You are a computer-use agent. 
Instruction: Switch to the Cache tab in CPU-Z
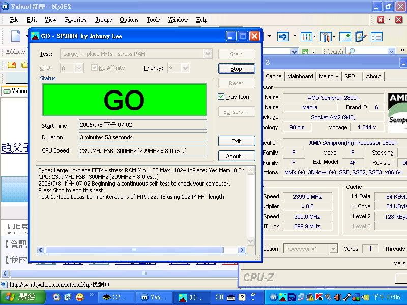[x=273, y=76]
